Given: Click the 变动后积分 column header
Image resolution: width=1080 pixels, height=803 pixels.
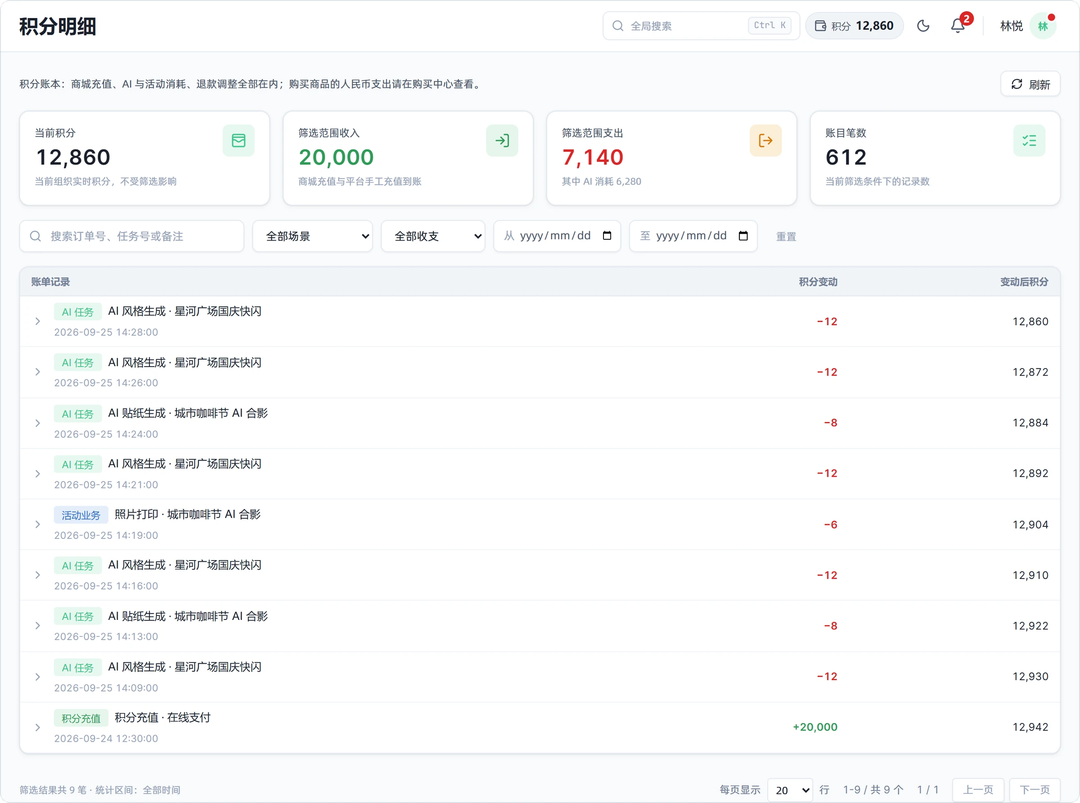Looking at the screenshot, I should (1024, 282).
